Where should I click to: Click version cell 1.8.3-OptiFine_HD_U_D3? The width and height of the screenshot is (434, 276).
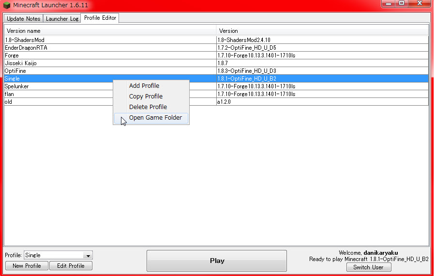pyautogui.click(x=322, y=71)
